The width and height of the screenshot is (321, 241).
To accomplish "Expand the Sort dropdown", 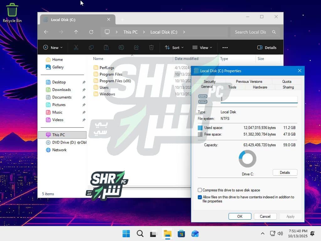I will 174,48.
